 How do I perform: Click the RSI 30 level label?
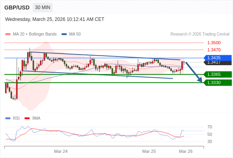click(210, 141)
